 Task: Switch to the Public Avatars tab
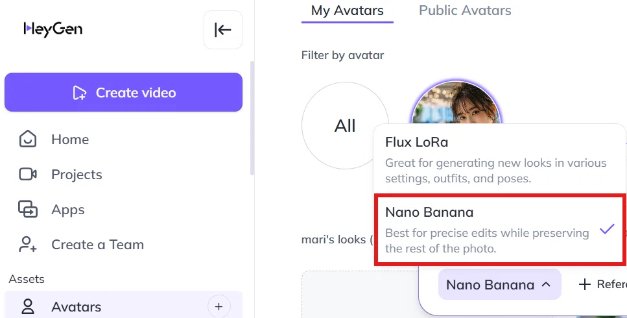pyautogui.click(x=465, y=10)
